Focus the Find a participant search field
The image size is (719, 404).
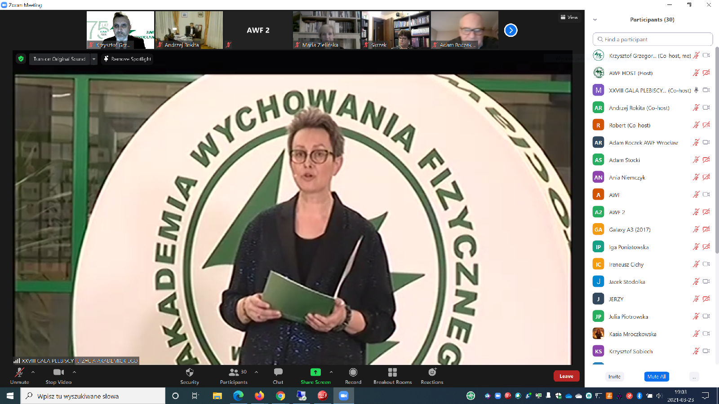coord(652,39)
